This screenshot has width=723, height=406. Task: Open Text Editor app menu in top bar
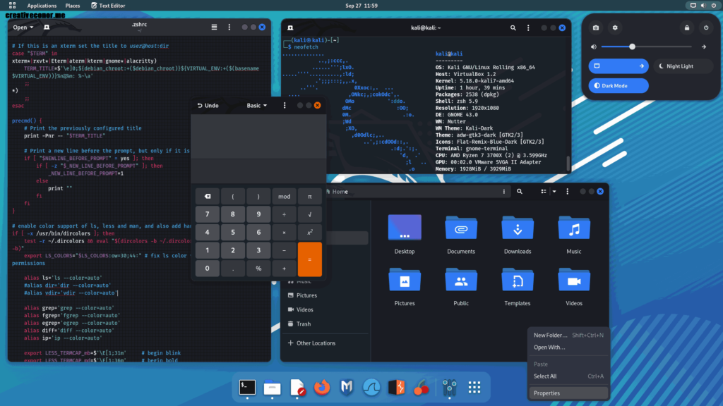click(108, 6)
